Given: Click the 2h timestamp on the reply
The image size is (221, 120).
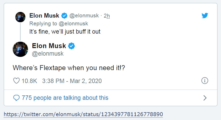Looking at the screenshot, I should pos(107,16).
